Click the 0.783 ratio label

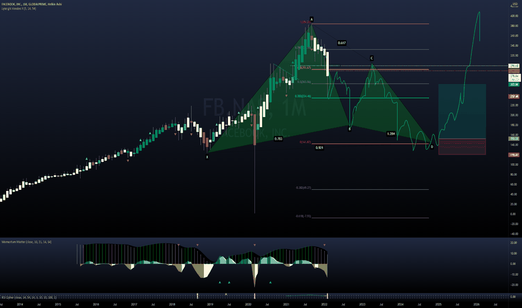coord(278,138)
